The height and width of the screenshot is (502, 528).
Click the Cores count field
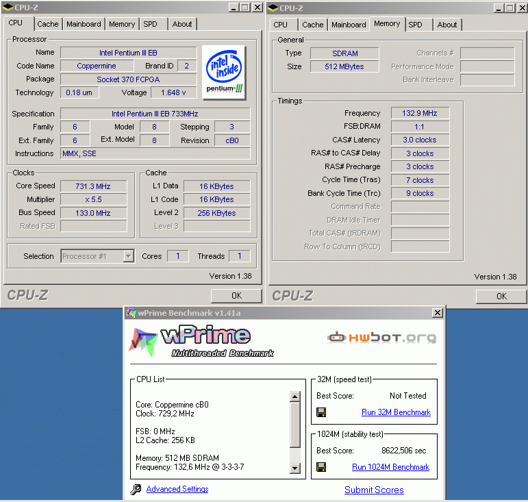click(178, 256)
